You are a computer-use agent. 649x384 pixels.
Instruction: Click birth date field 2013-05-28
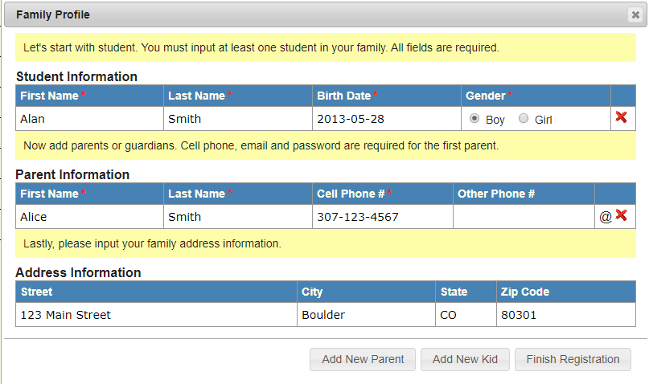pyautogui.click(x=387, y=119)
